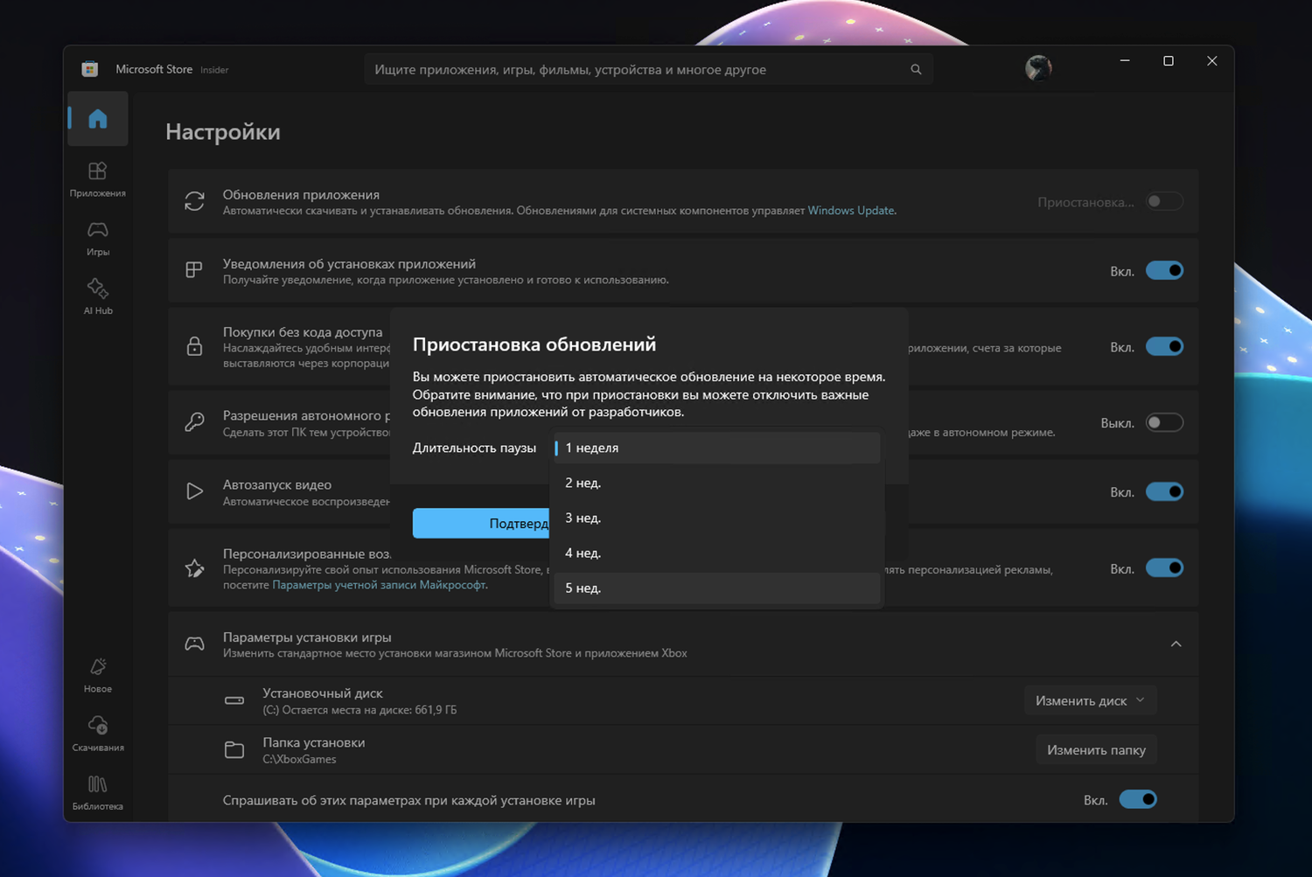The image size is (1312, 877).
Task: Select 2 нед. pause duration
Action: (717, 483)
